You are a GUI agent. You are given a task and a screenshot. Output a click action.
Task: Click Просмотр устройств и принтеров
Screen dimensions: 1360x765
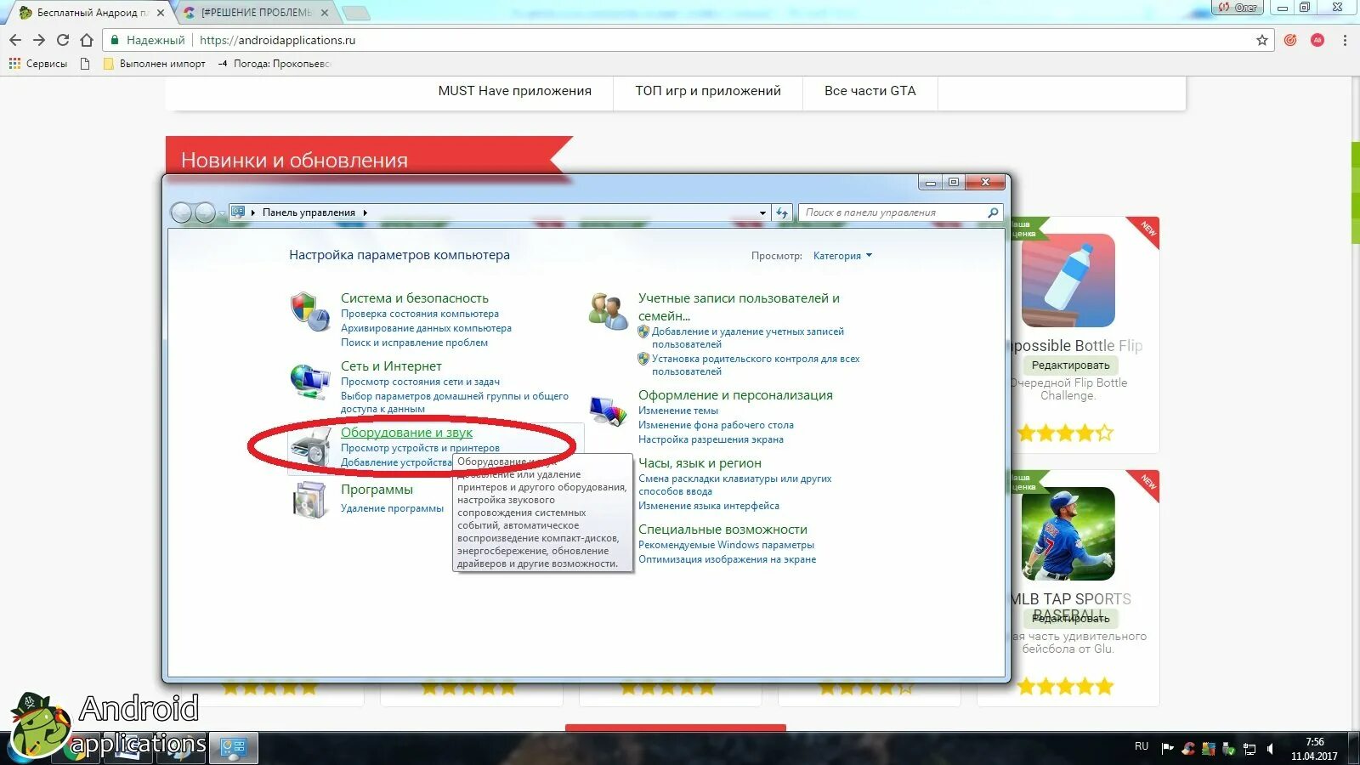point(420,448)
